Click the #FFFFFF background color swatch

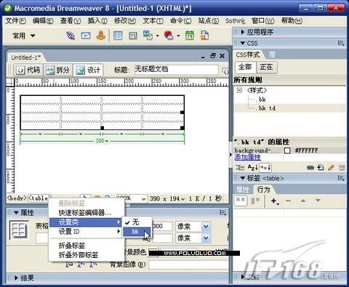click(287, 150)
